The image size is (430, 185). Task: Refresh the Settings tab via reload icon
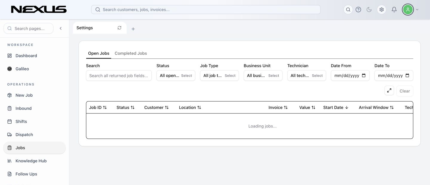119,28
